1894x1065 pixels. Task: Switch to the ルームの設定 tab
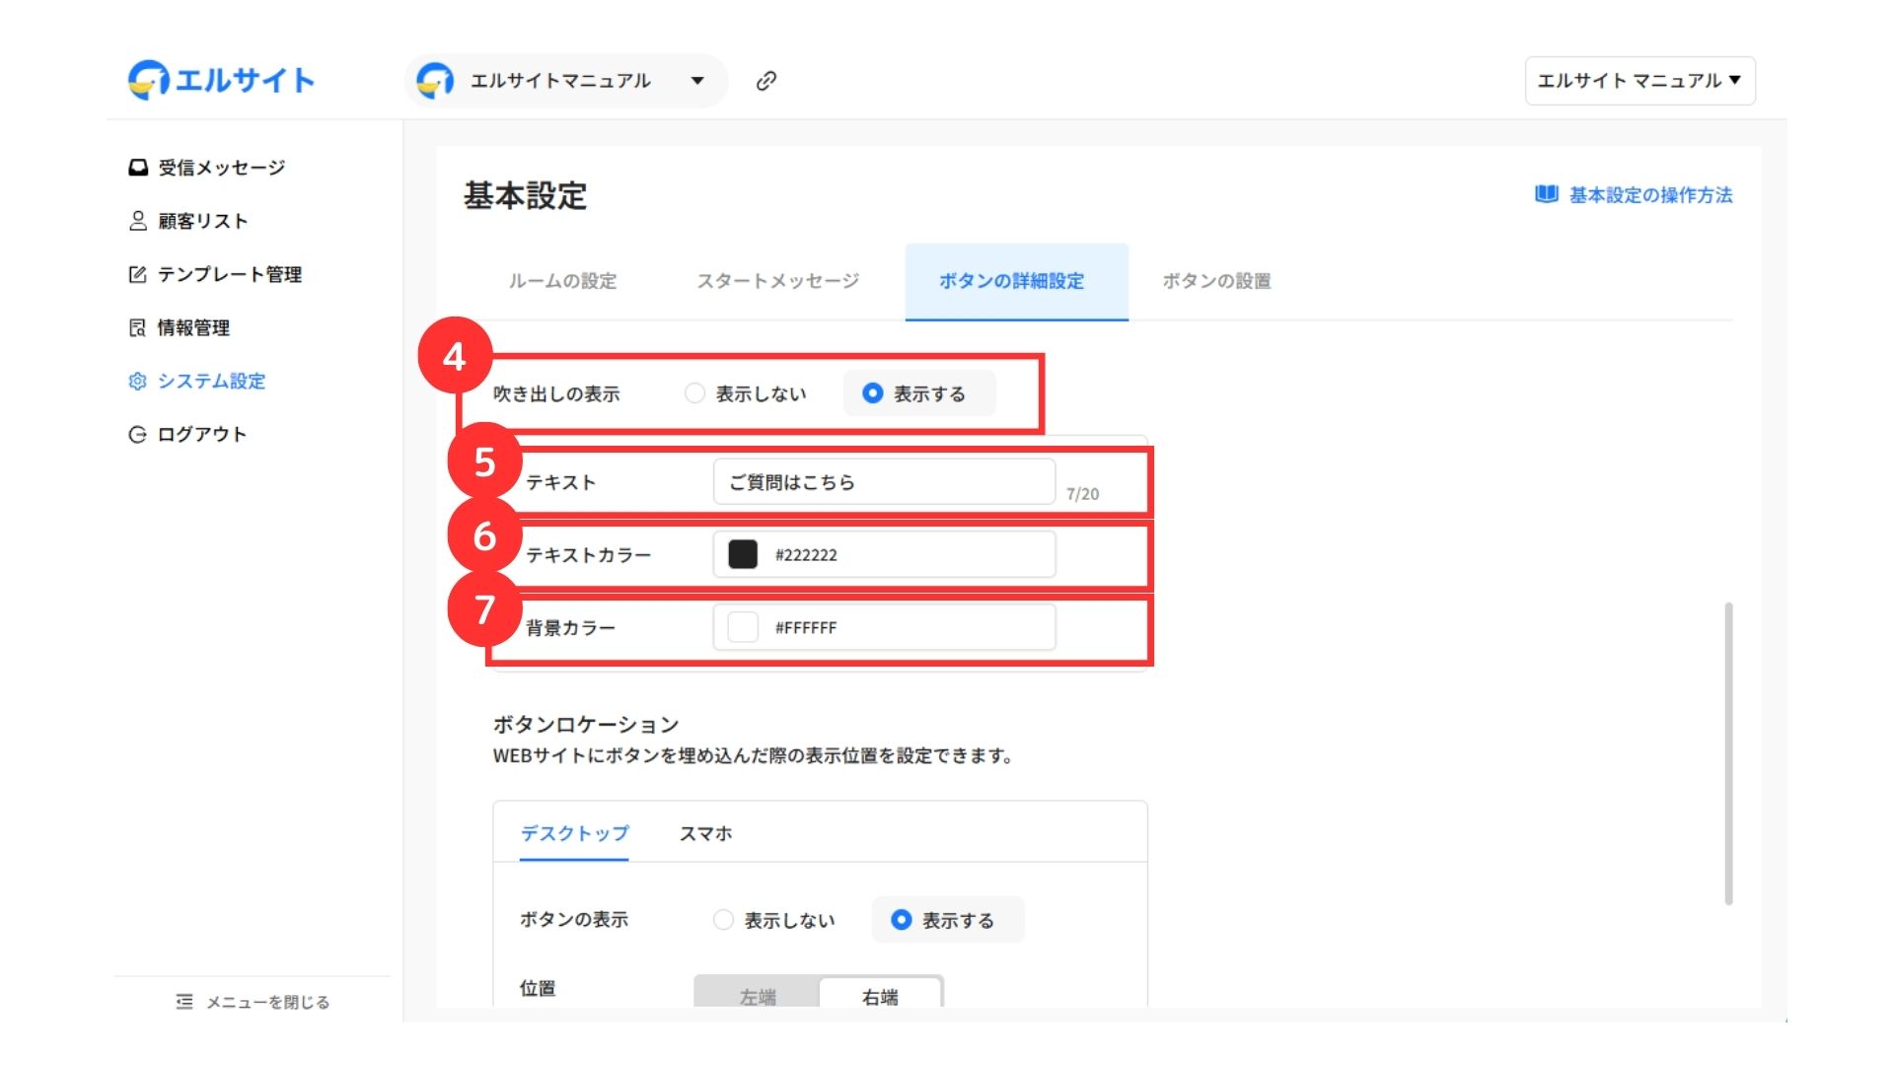pyautogui.click(x=562, y=281)
